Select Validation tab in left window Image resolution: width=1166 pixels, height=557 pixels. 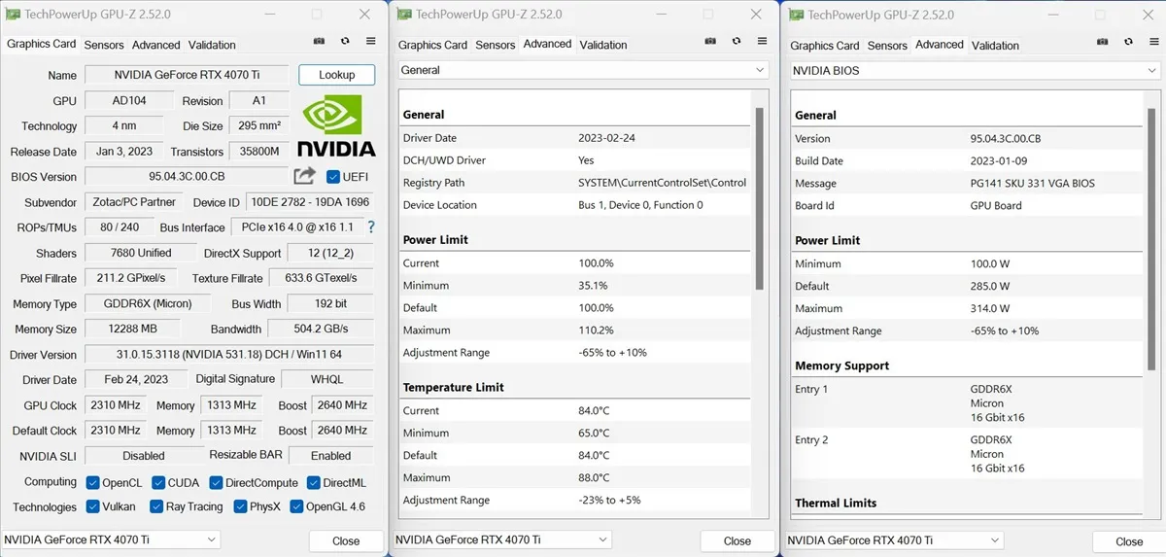[212, 45]
